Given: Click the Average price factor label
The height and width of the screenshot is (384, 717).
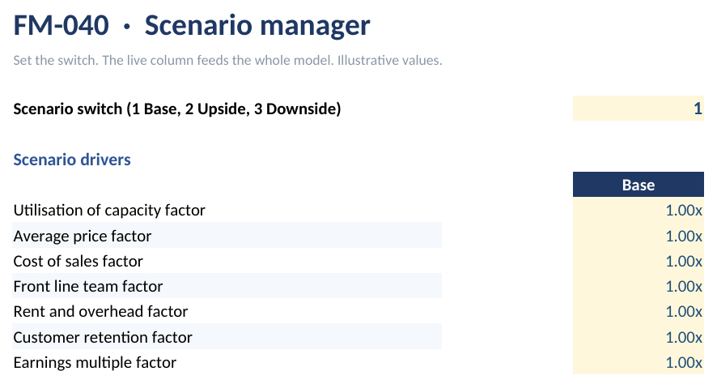Looking at the screenshot, I should pyautogui.click(x=83, y=236).
